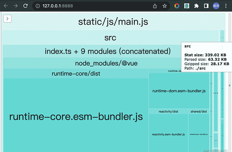Select the runtime-core/dist folder block
Screen dimensions: 232x152
pos(76,74)
